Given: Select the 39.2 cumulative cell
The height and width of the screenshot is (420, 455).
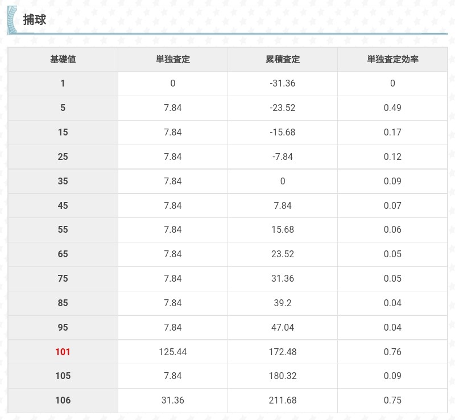Looking at the screenshot, I should [x=283, y=303].
